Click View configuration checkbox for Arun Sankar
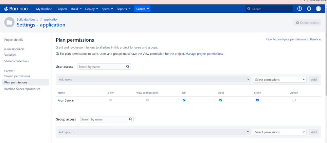The height and width of the screenshot is (143, 327). click(147, 100)
